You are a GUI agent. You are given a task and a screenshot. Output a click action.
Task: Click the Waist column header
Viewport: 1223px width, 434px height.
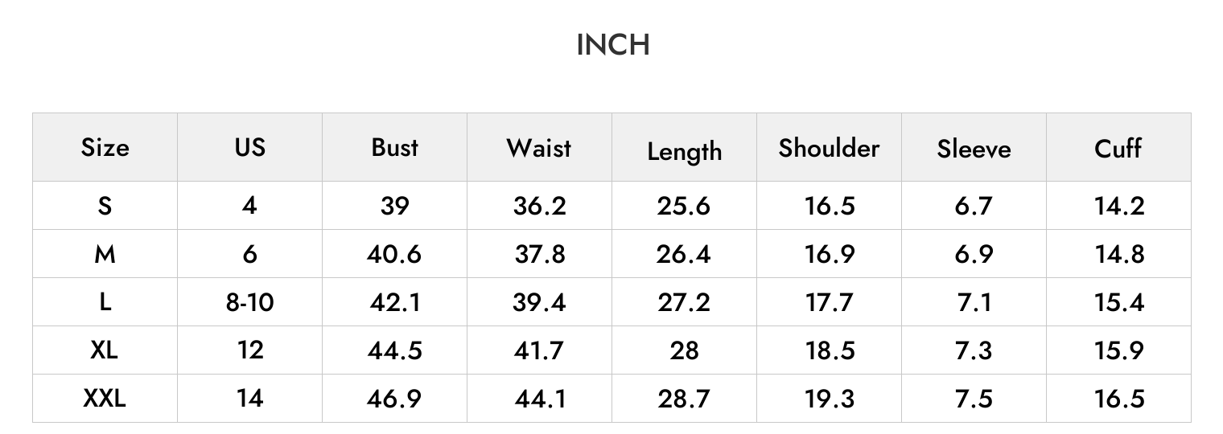[x=539, y=148]
